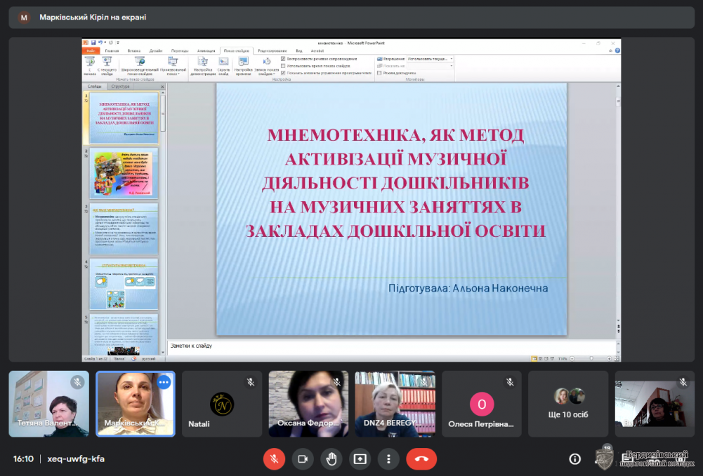Enable presenter view checkbox
Image resolution: width=703 pixels, height=476 pixels.
click(x=379, y=72)
